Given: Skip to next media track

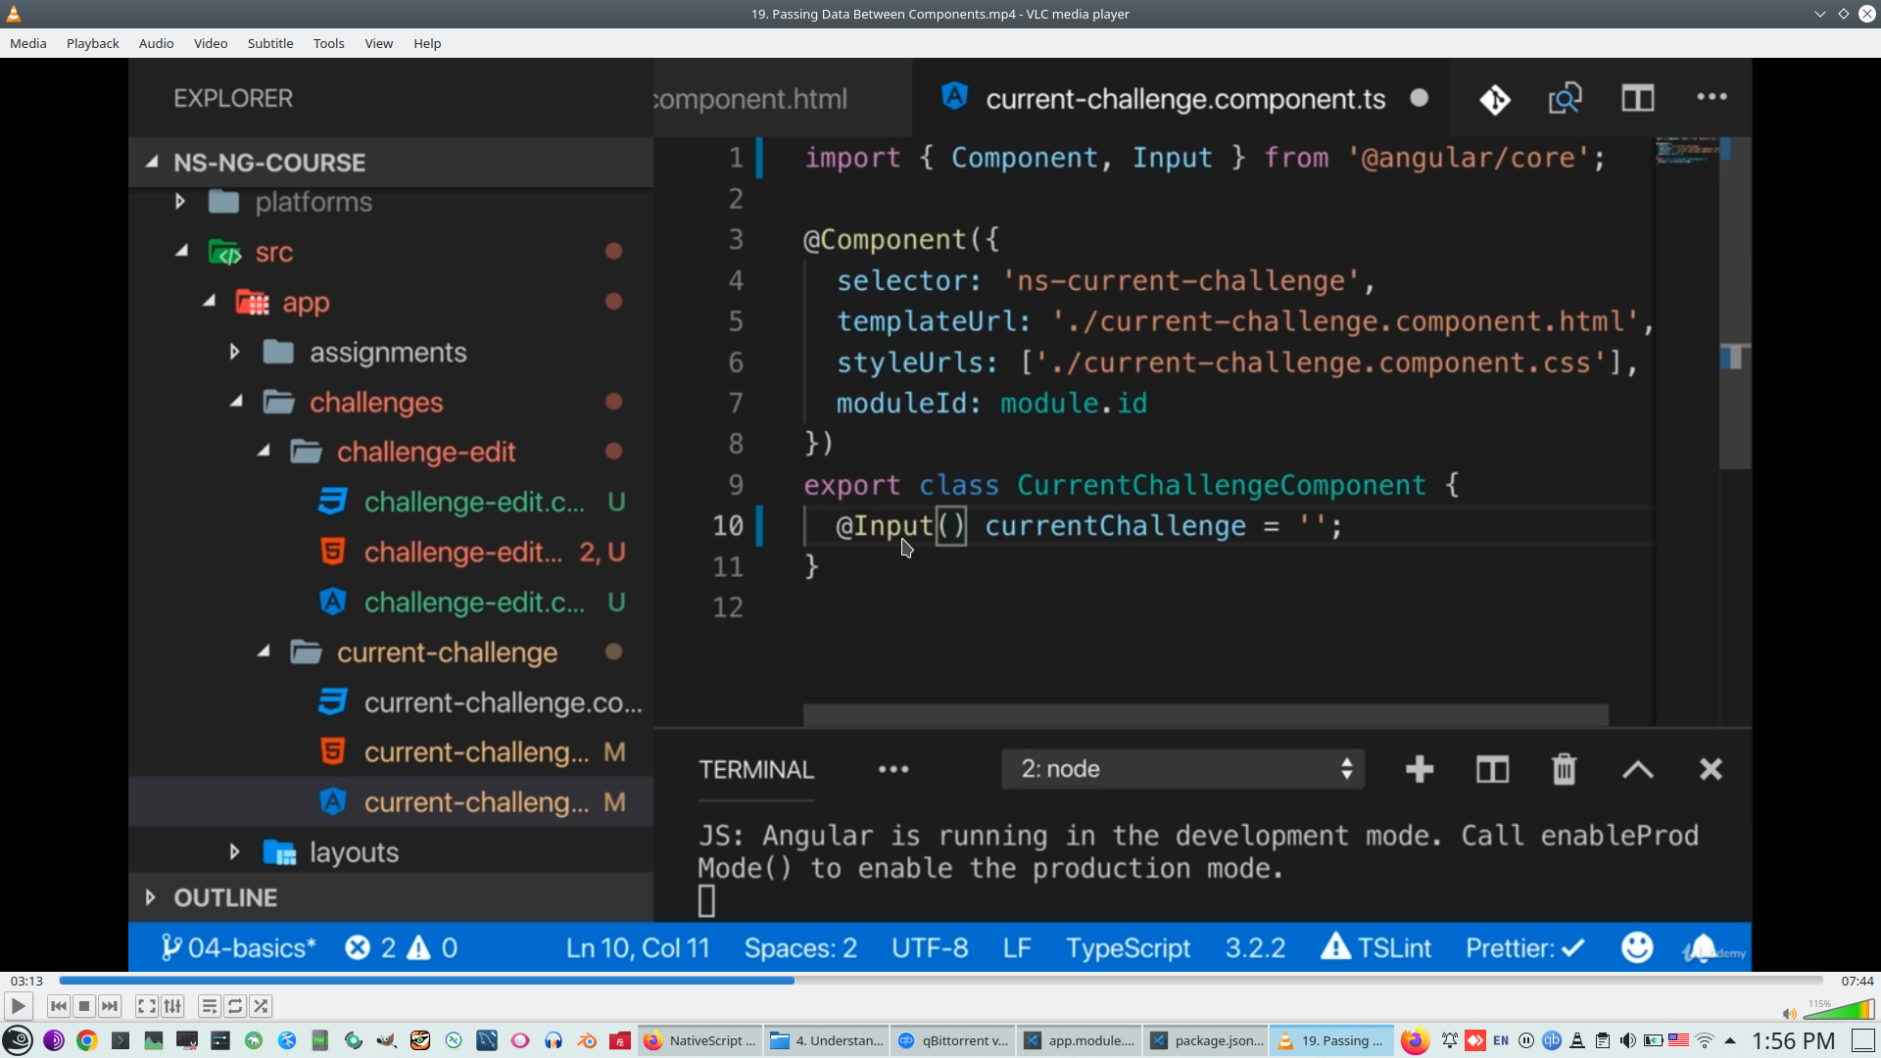Looking at the screenshot, I should pos(110,1006).
